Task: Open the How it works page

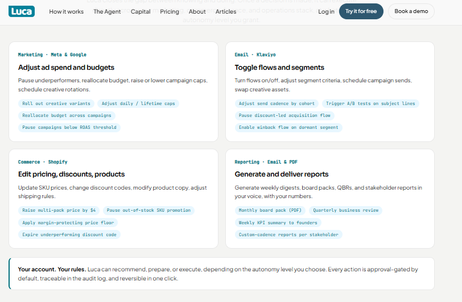Action: (x=67, y=11)
